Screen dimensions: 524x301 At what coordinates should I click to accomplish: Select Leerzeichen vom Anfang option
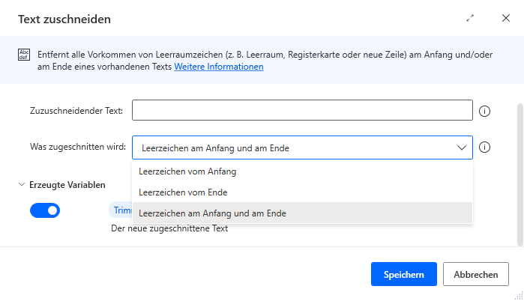click(x=302, y=171)
